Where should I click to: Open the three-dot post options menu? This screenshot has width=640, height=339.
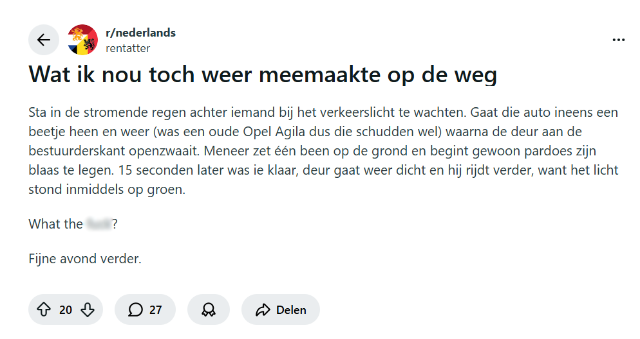click(618, 40)
